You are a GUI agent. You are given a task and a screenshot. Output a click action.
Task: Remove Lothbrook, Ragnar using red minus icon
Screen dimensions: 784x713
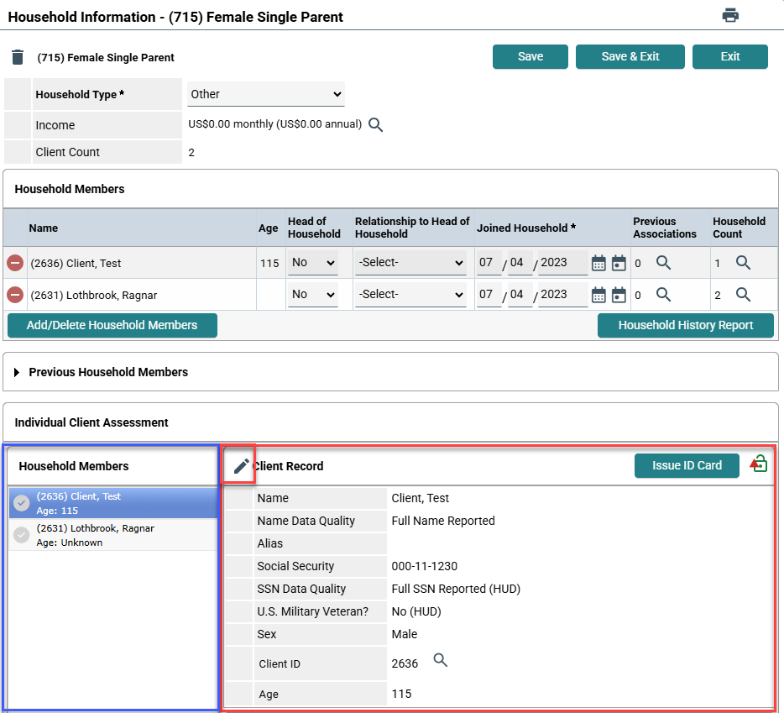[x=15, y=295]
